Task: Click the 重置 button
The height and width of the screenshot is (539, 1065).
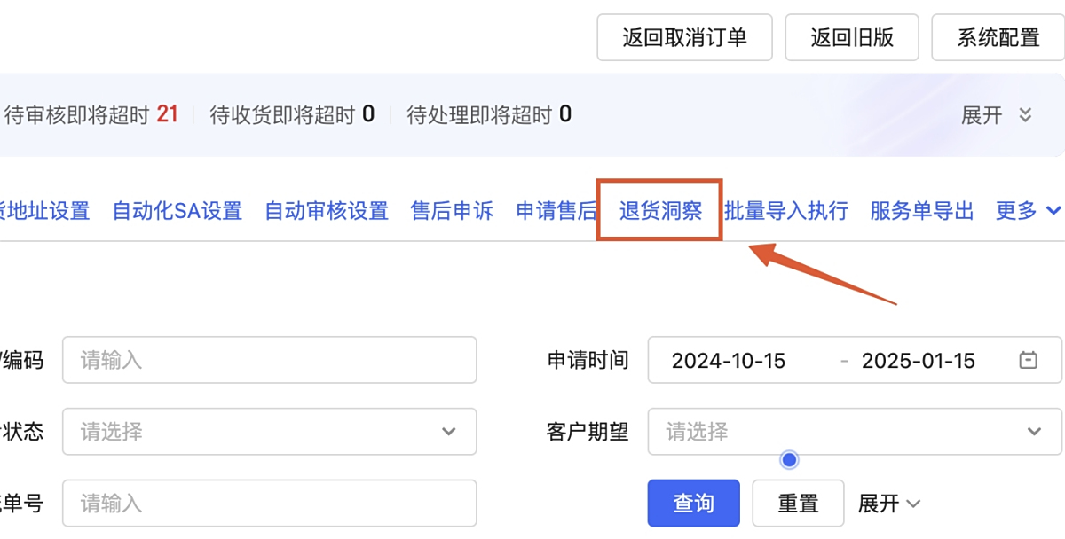Action: pos(798,504)
